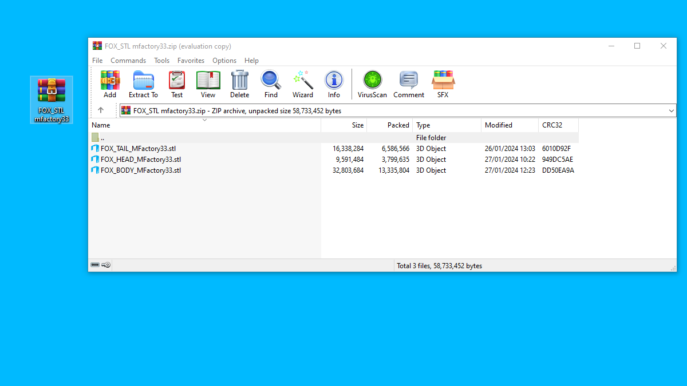Start VirusScan on the archive
This screenshot has height=386, width=687.
[372, 84]
